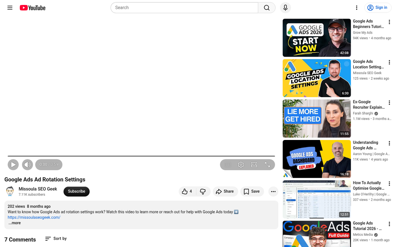Go home via the YouTube logo
396x247 pixels.
32,8
